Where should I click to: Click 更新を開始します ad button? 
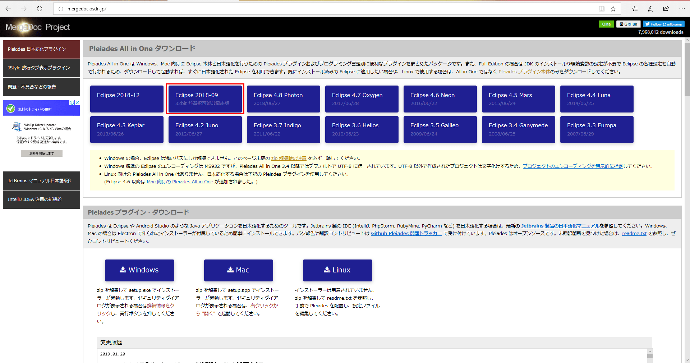pos(41,153)
